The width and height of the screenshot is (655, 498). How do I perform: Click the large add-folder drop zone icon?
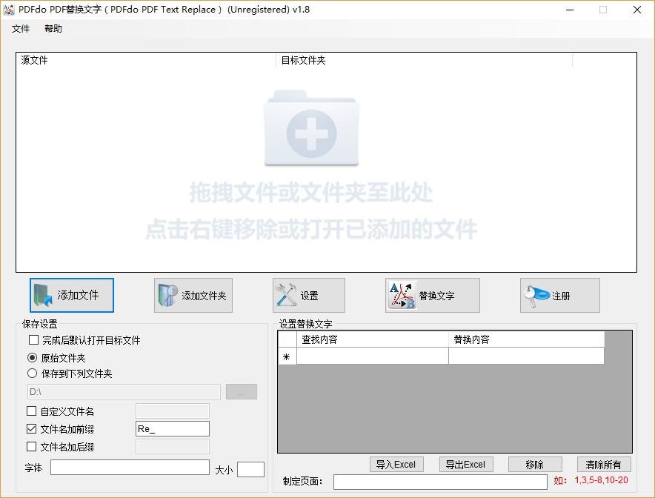point(311,128)
